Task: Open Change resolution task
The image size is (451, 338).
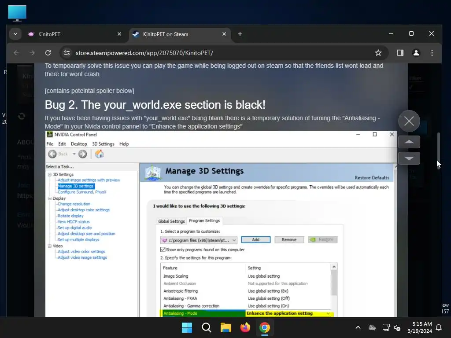Action: 74,204
